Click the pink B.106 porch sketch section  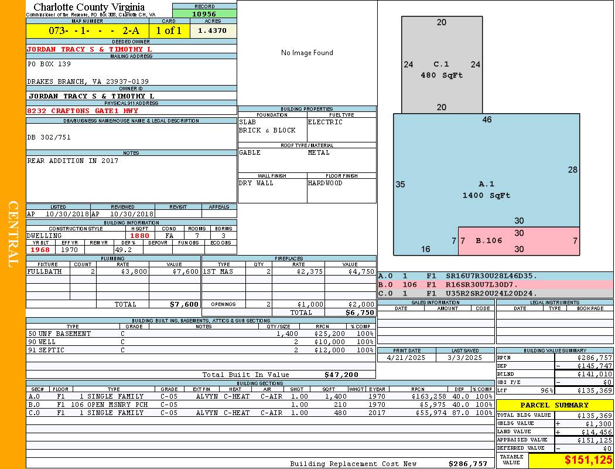tap(518, 241)
